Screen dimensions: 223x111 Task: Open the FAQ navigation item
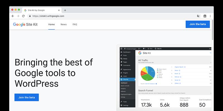75,24
